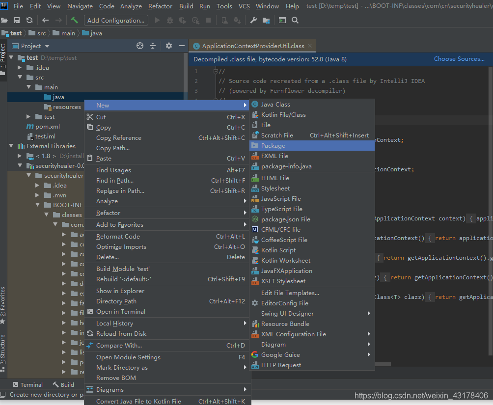Viewport: 493px width, 405px height.
Task: Click Copy in the context menu
Action: (166, 127)
